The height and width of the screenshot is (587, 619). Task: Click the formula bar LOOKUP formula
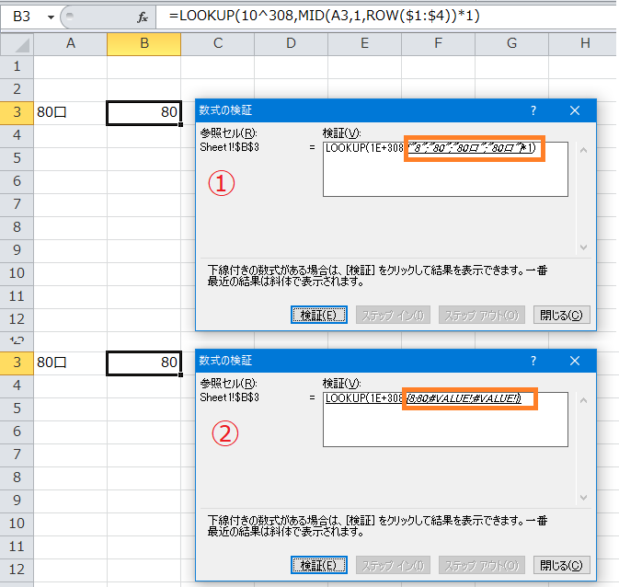pyautogui.click(x=324, y=16)
